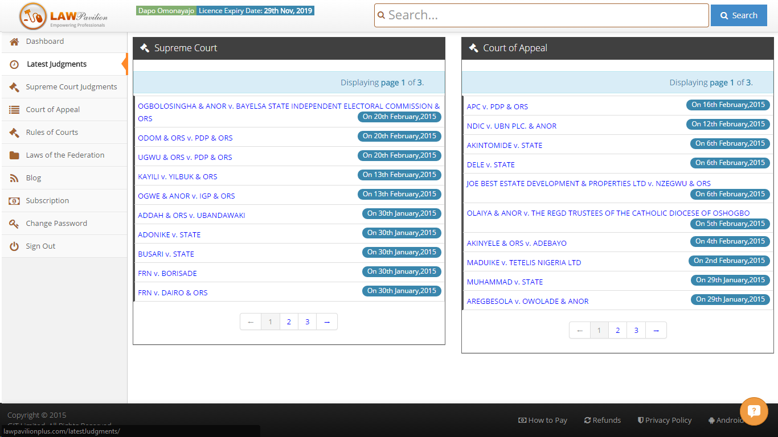The height and width of the screenshot is (437, 778).
Task: Open the orange help chat bubble
Action: [x=754, y=411]
